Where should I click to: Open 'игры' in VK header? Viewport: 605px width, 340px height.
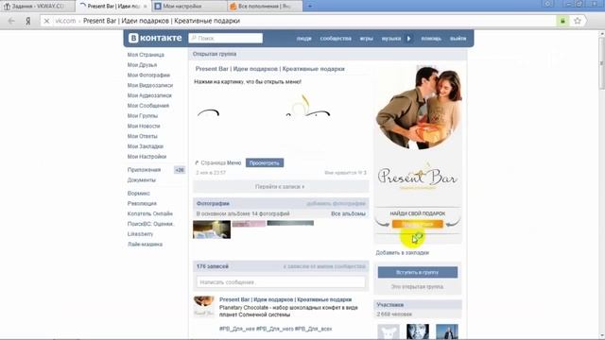[366, 39]
